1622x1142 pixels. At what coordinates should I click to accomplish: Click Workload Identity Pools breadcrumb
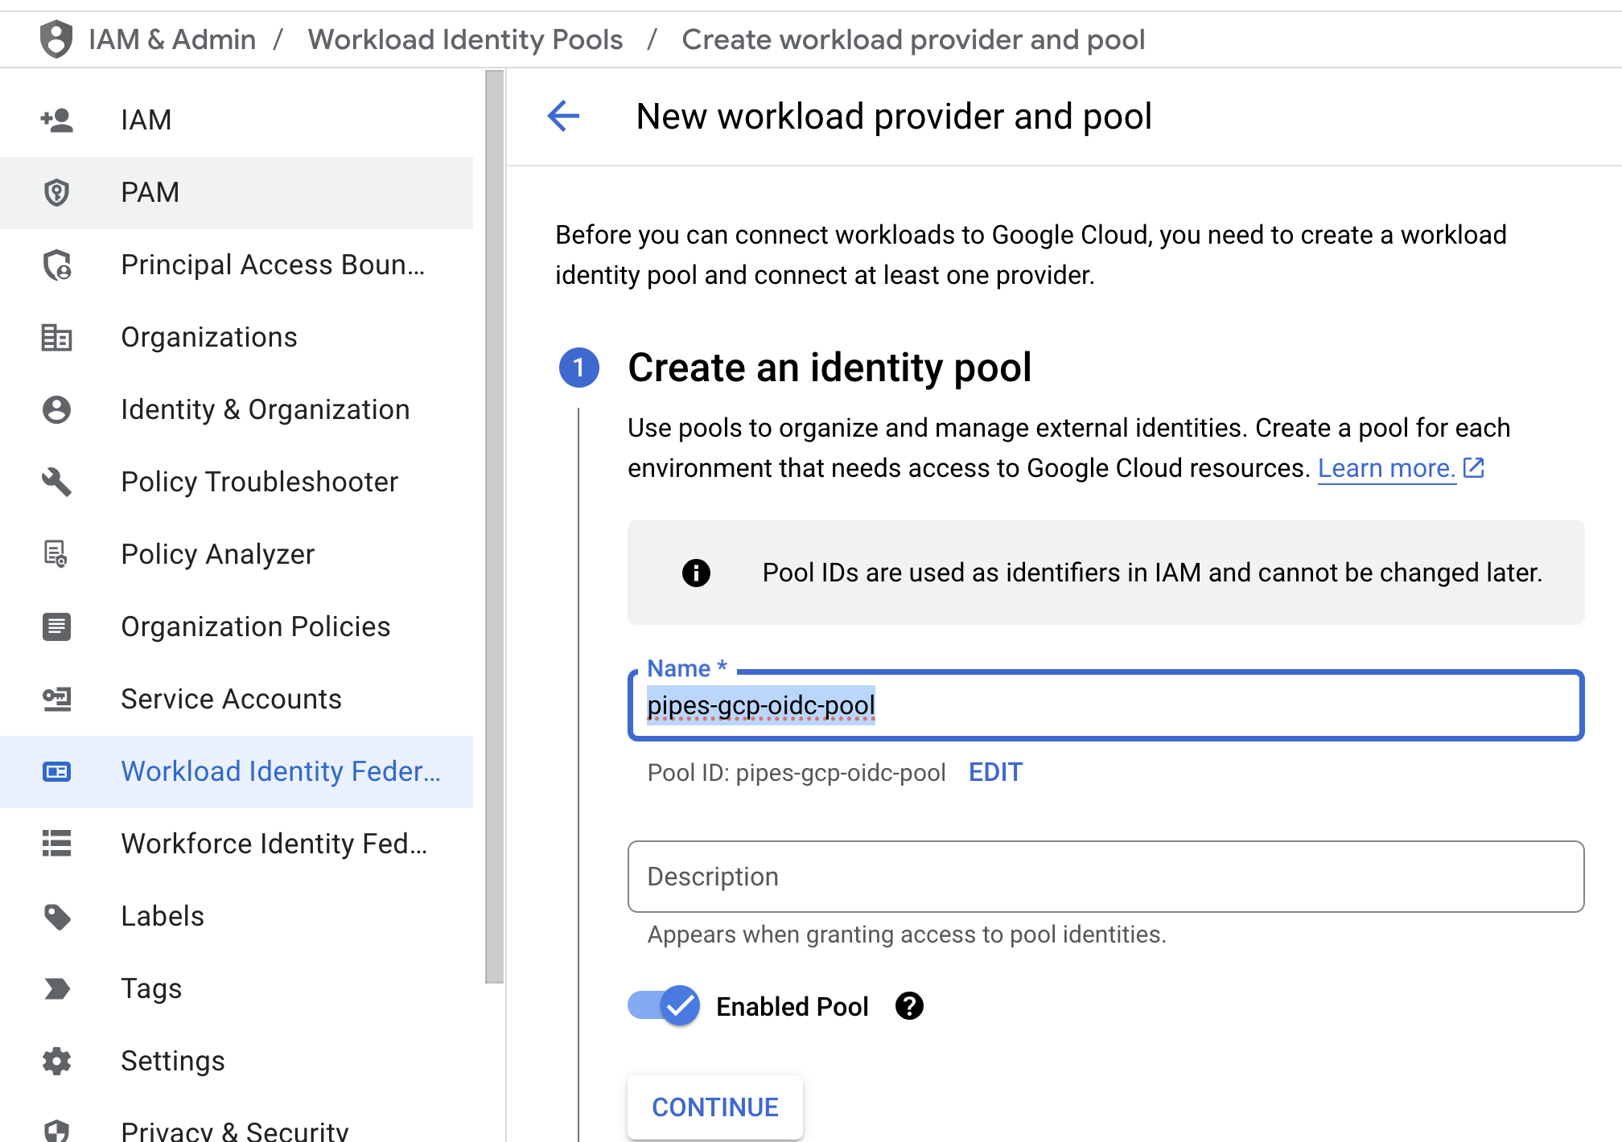(x=465, y=39)
